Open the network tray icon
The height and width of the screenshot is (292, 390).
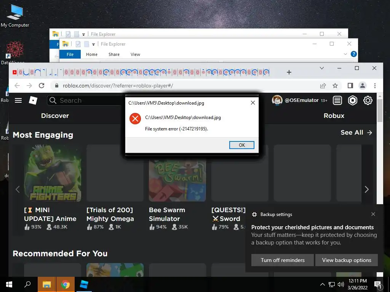(332, 284)
